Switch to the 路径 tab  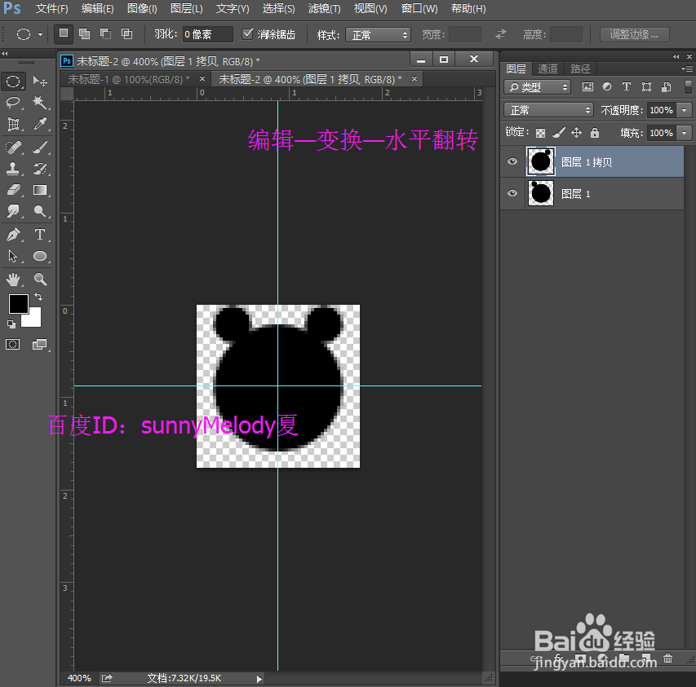pos(580,68)
